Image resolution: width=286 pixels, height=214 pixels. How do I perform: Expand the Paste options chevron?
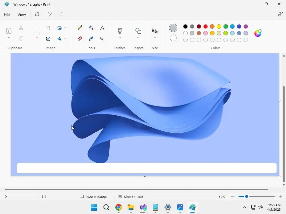[9, 38]
